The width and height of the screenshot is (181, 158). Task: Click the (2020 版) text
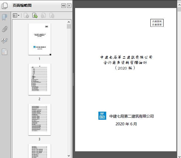(x=125, y=68)
